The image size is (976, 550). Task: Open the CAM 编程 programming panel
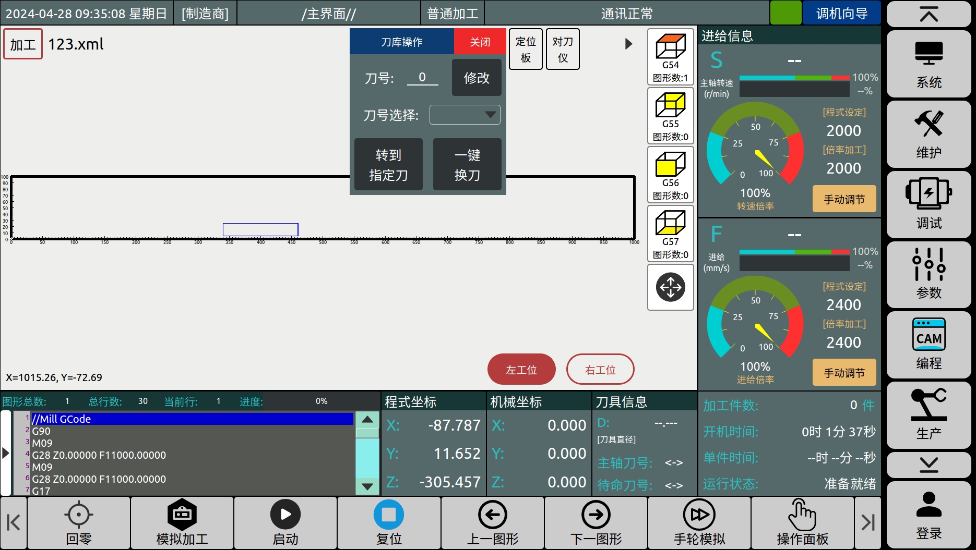(929, 345)
